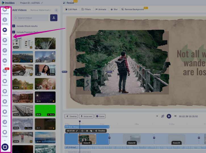Select Scene 01 in the timeline
The height and width of the screenshot is (153, 206).
tap(87, 139)
